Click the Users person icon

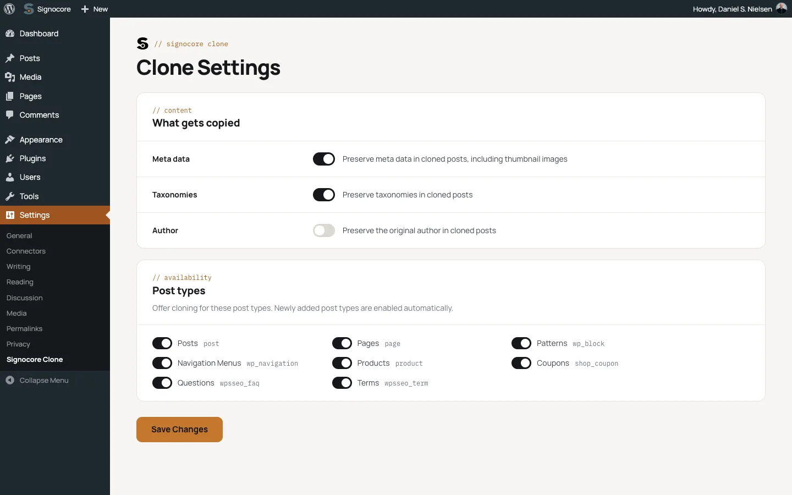(x=10, y=177)
